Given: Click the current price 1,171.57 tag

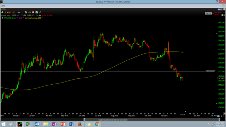Looking at the screenshot, I should (x=221, y=78).
